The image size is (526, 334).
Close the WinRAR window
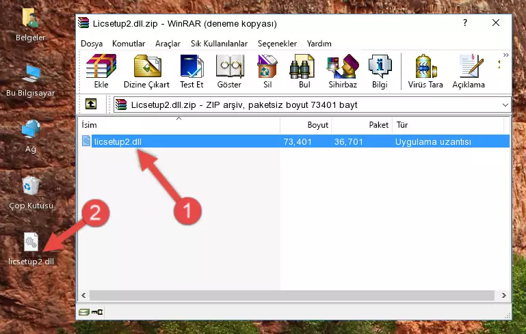click(x=496, y=23)
